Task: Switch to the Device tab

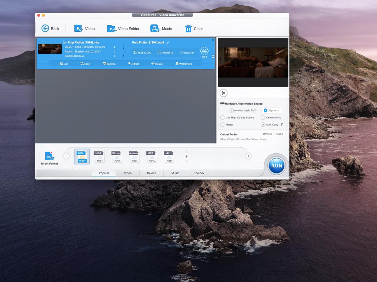Action: (x=151, y=173)
